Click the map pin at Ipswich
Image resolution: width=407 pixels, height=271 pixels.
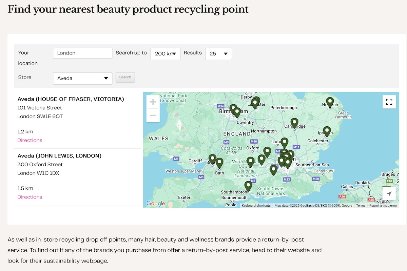(327, 131)
